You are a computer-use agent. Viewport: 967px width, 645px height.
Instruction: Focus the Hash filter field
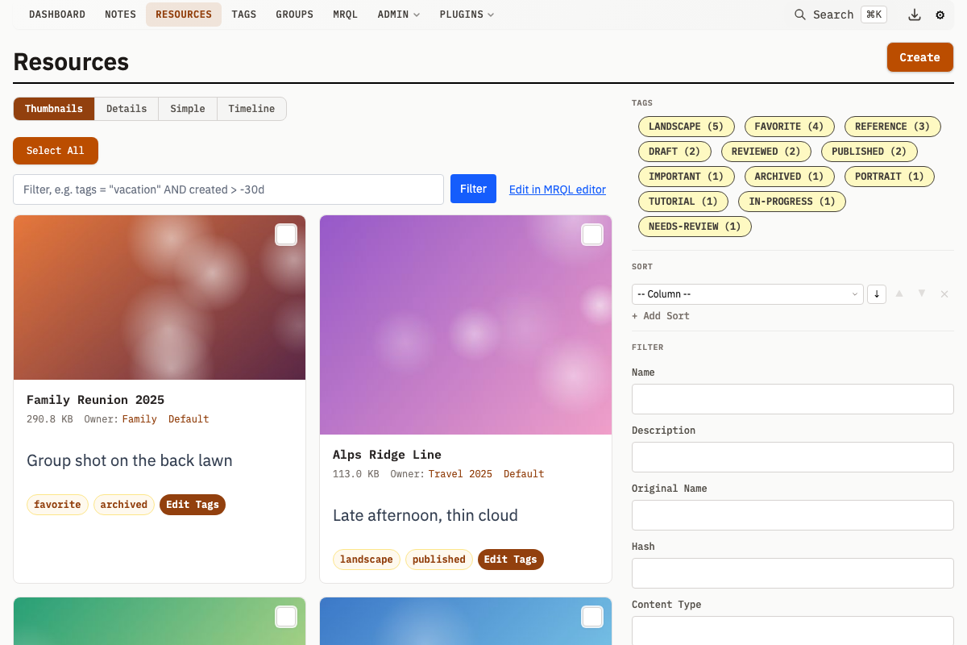(x=793, y=573)
